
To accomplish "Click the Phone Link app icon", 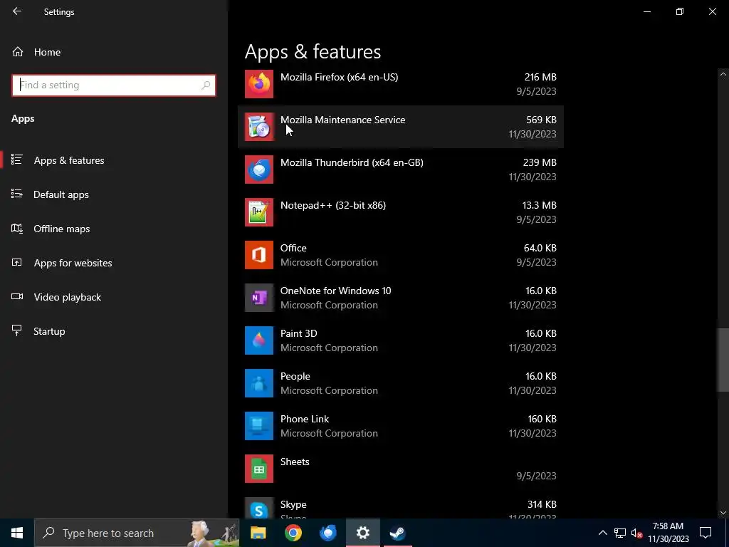I will [x=259, y=426].
